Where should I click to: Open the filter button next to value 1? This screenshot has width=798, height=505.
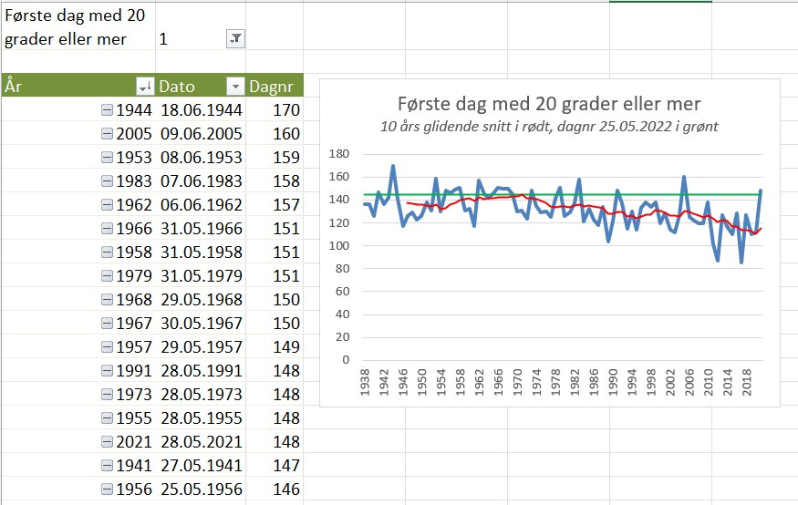[x=235, y=38]
